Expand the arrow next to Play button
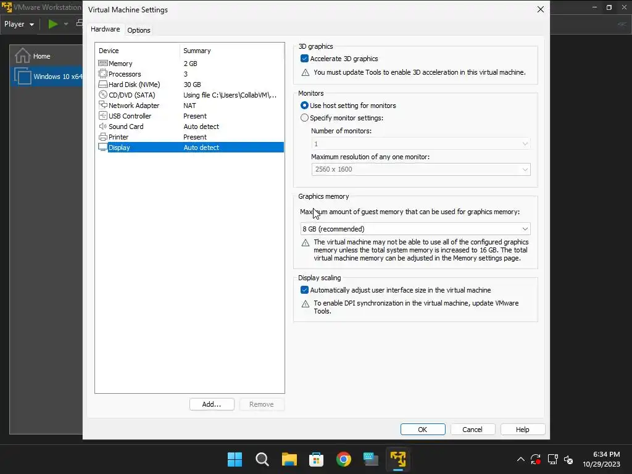Viewport: 632px width, 474px height. (66, 24)
